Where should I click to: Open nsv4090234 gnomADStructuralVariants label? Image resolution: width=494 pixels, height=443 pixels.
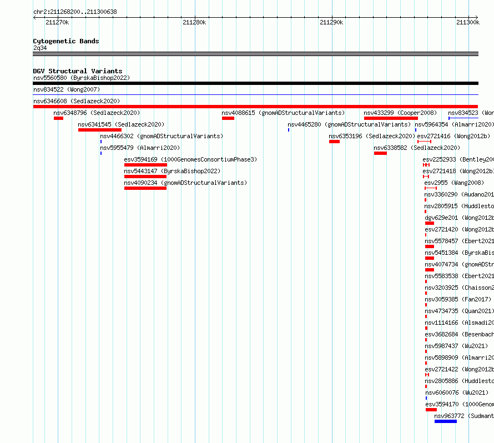click(185, 183)
